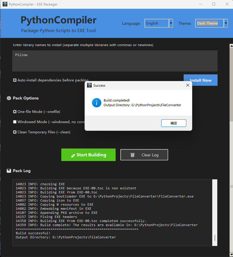Confirm the dialog with the 确定 button
Screen dimensions: 233x257
tap(174, 123)
